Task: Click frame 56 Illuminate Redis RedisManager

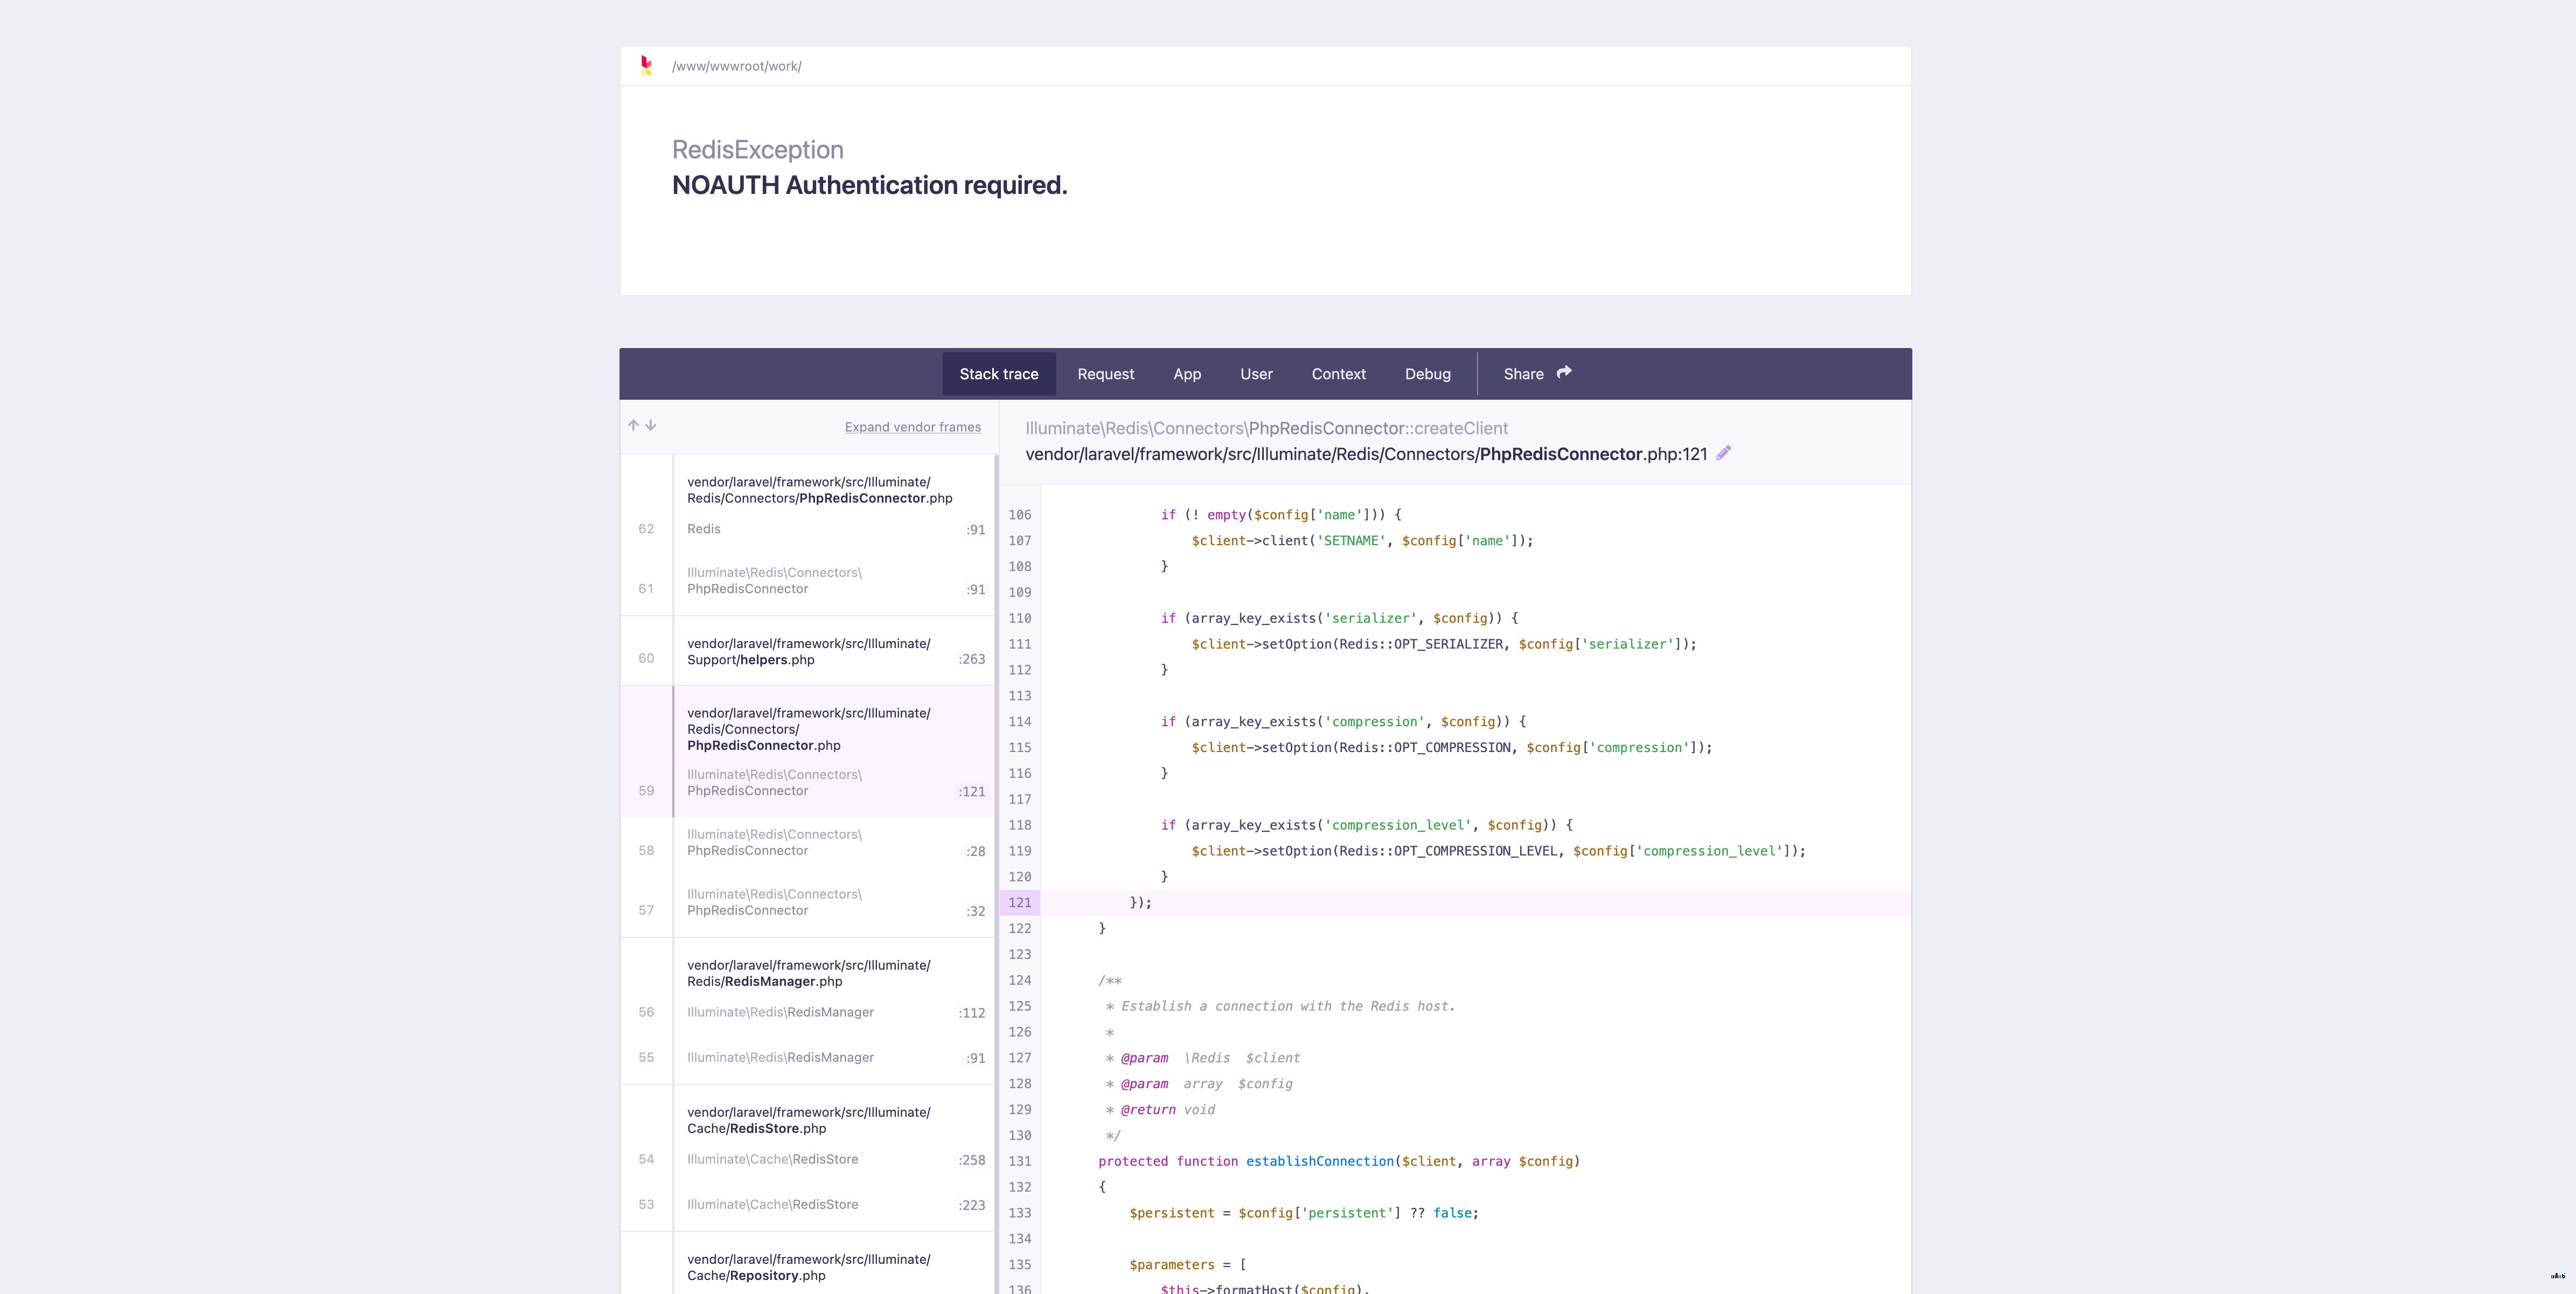Action: coord(809,1012)
